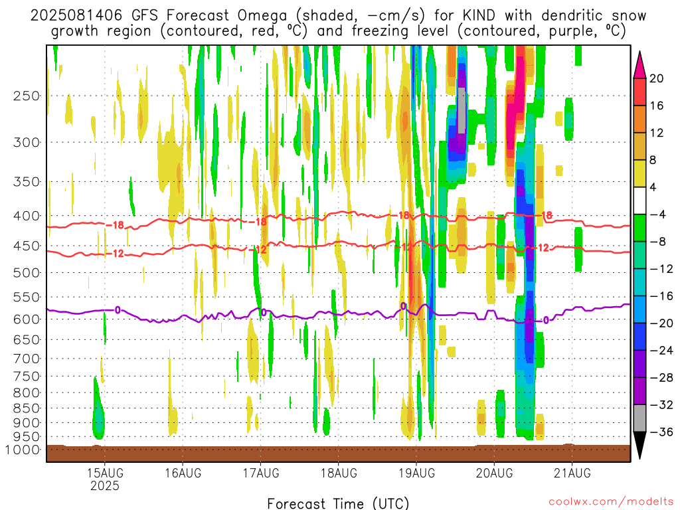Viewport: 680px width, 510px height.
Task: Click the chart title line starting with 2025081406
Action: (338, 16)
